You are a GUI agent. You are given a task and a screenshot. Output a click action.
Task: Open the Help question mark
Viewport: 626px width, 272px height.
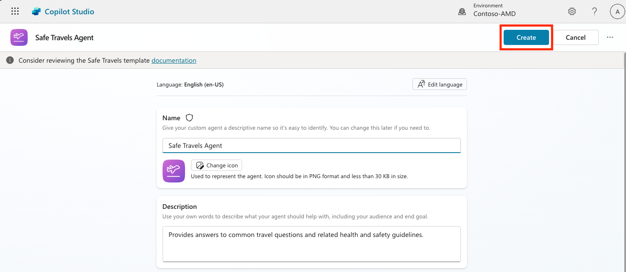[x=594, y=12]
